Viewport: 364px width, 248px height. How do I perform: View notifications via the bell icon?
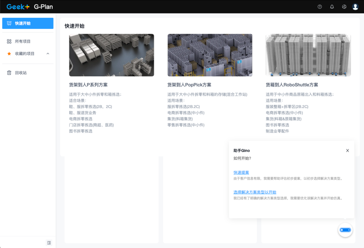[x=332, y=6]
